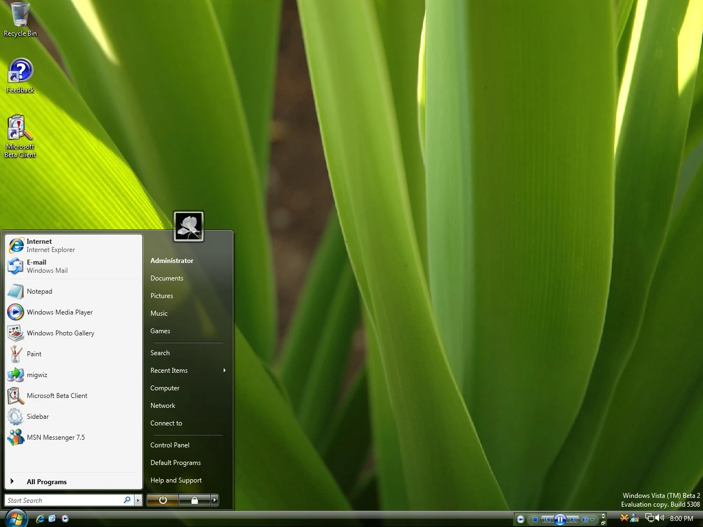Click the magnifier icon in Start Search

tap(127, 500)
